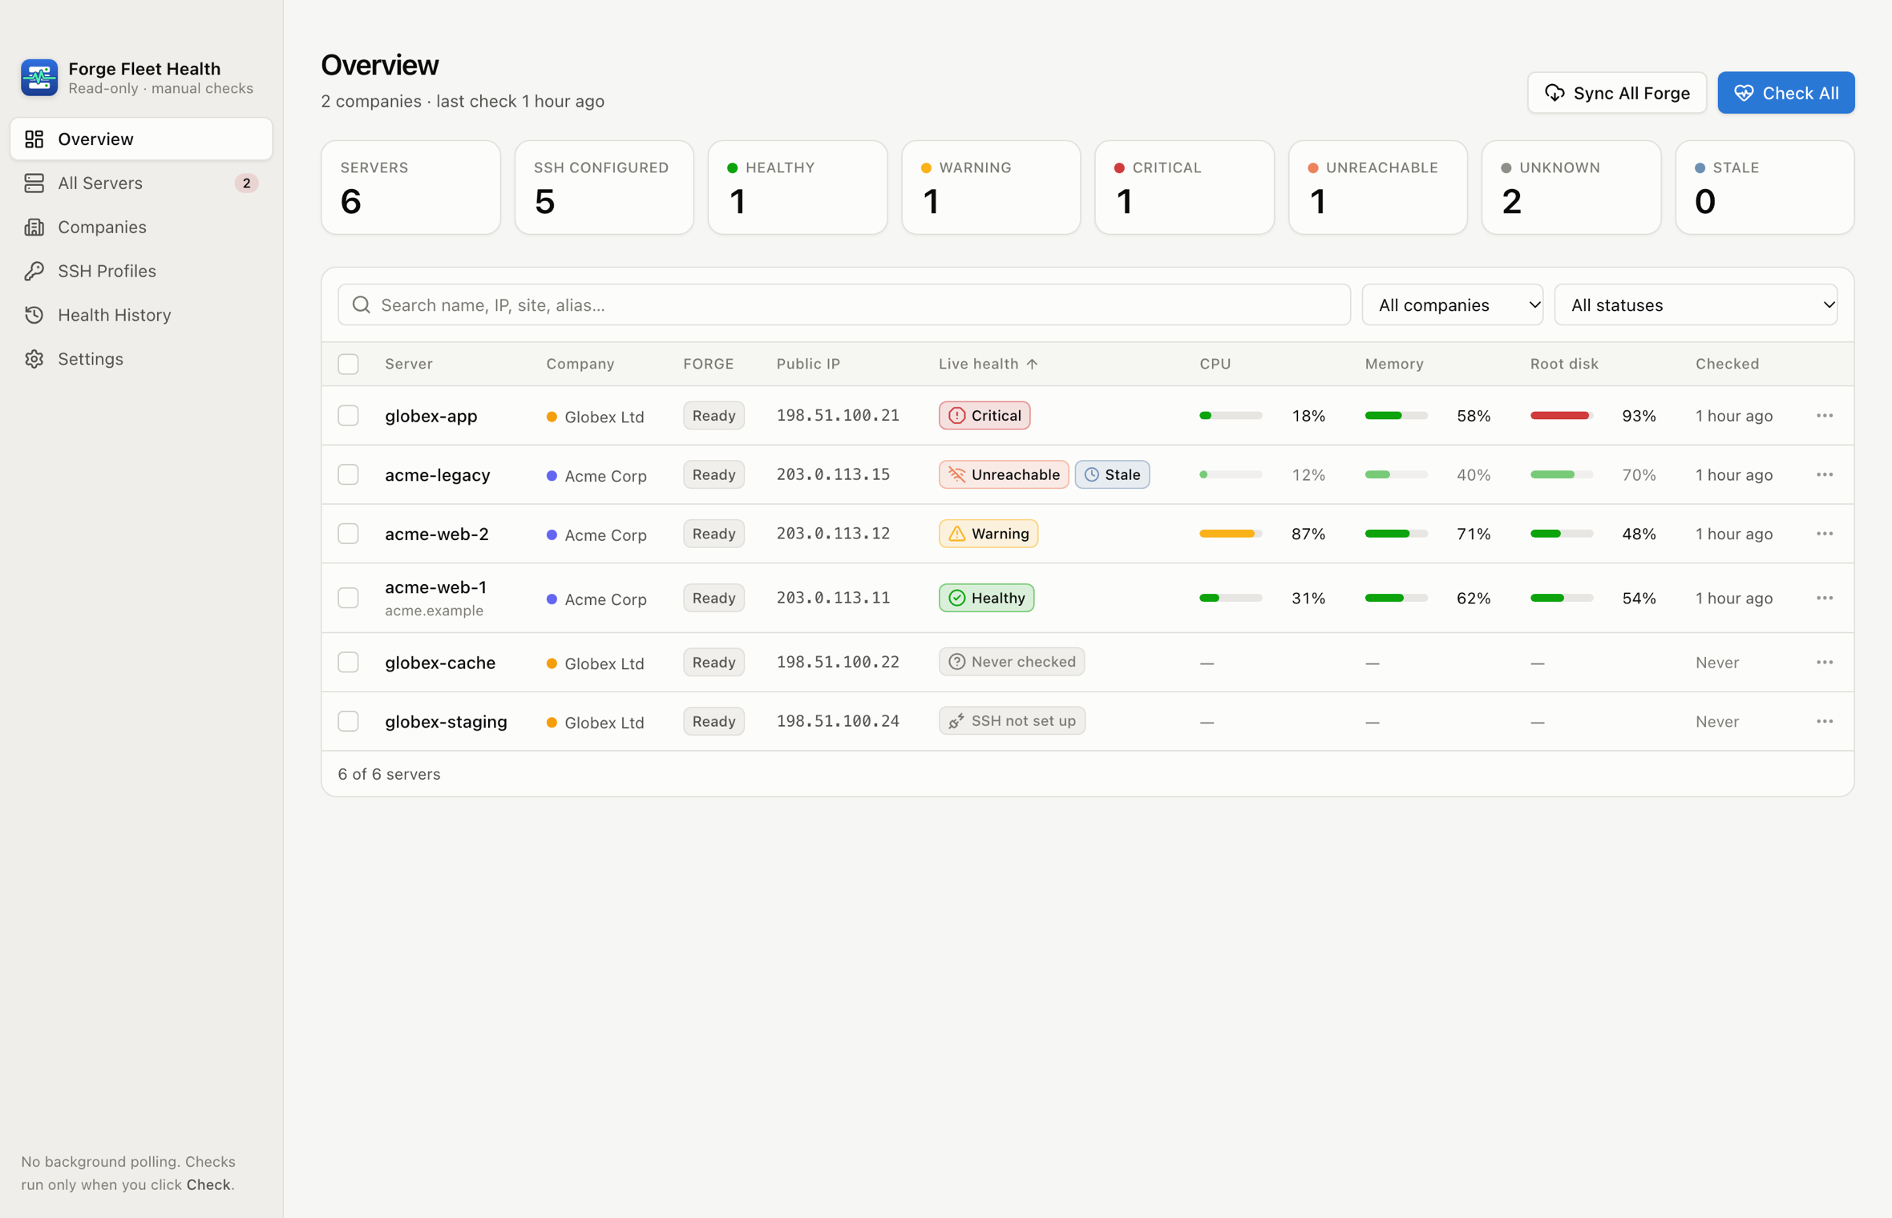
Task: Click the SSH not set up badge
Action: 1012,722
